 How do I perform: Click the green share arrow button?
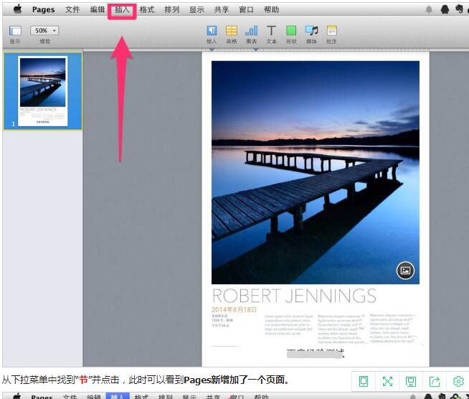click(x=435, y=381)
